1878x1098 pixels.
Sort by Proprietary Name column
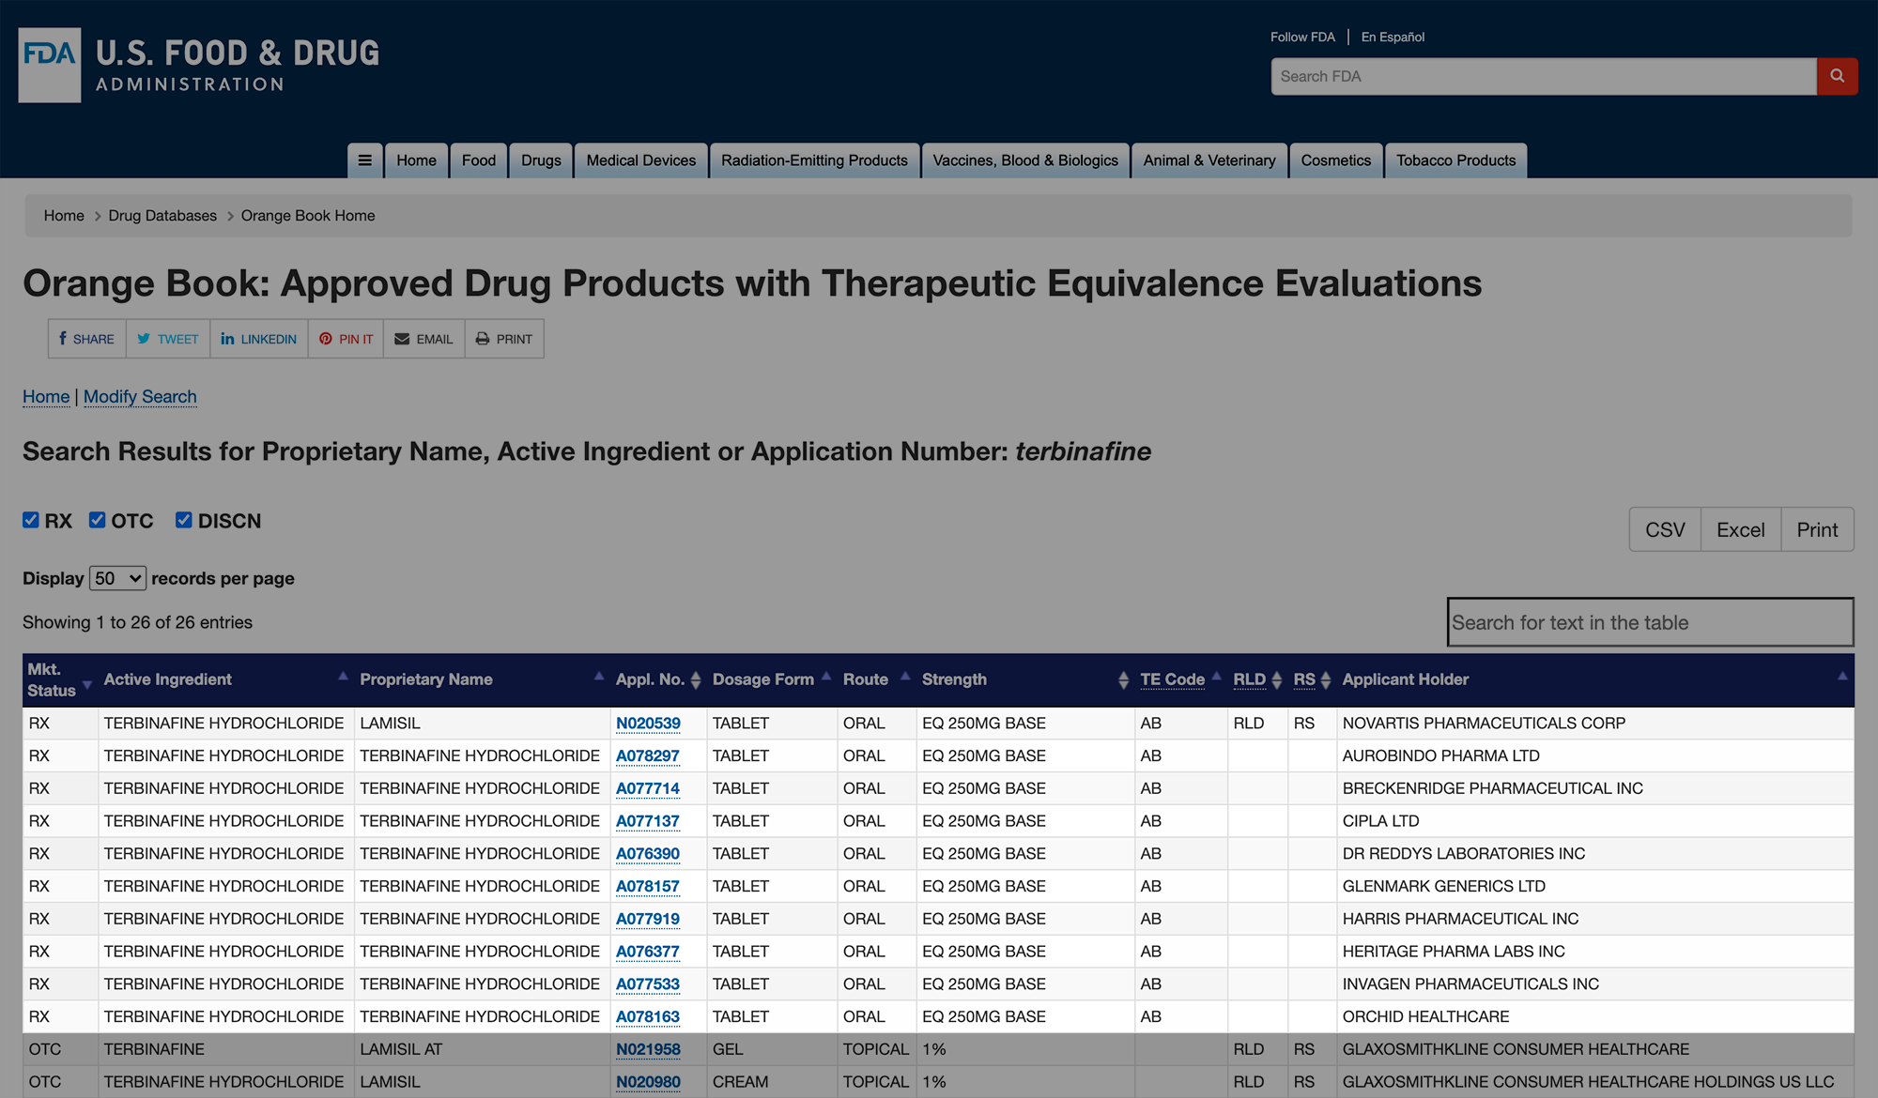tap(599, 676)
